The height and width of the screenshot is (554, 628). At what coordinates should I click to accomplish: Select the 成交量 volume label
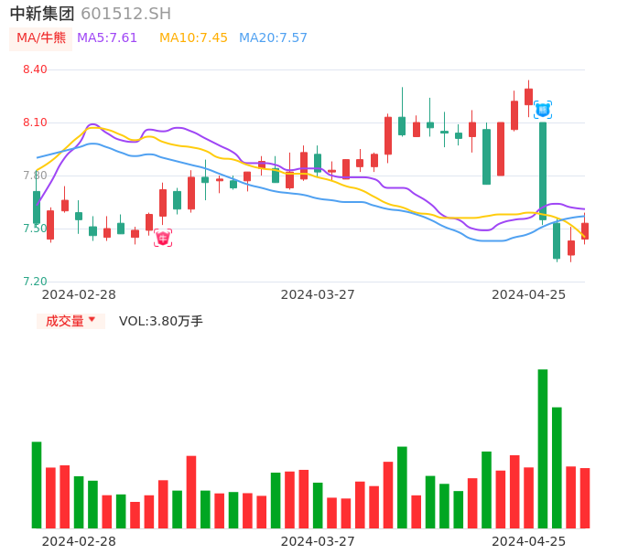tap(64, 321)
